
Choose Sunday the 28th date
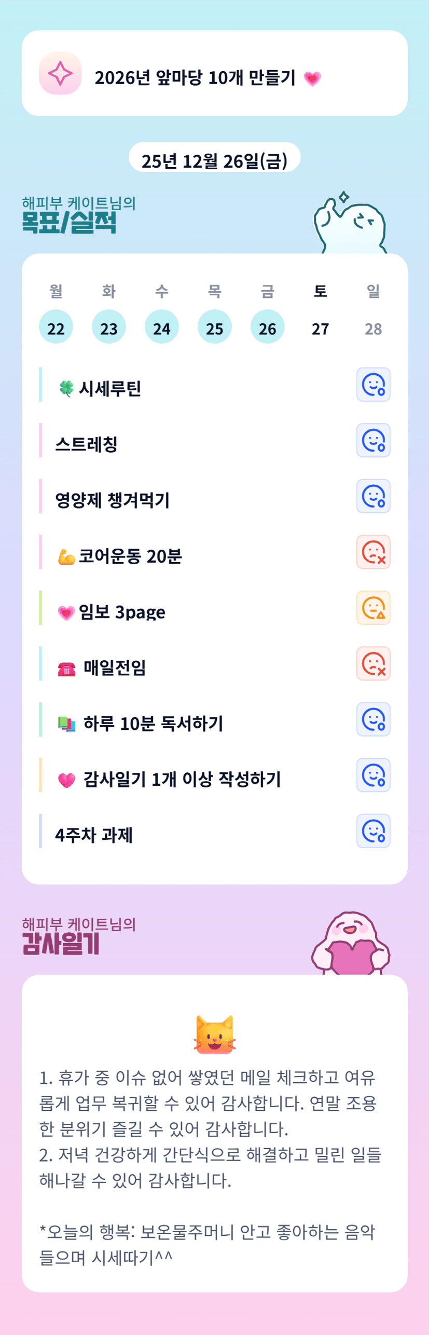pyautogui.click(x=373, y=328)
